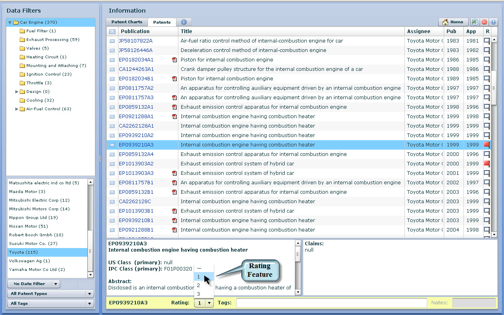The width and height of the screenshot is (504, 315).
Task: Click the Exhaust Processing folder icon
Action: coord(22,40)
